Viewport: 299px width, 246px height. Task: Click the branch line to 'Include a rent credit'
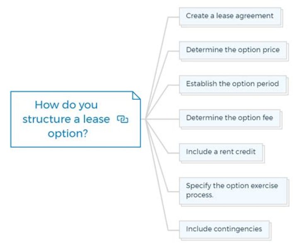tap(173, 153)
